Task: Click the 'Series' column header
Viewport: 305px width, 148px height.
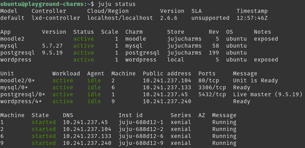Action: [x=181, y=115]
